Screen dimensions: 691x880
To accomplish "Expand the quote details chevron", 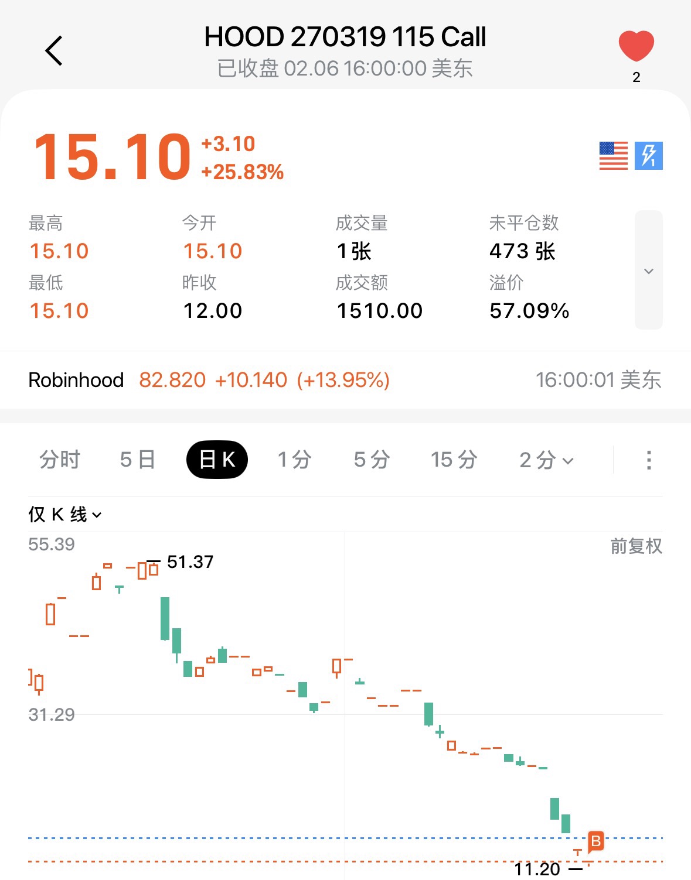I will 649,270.
